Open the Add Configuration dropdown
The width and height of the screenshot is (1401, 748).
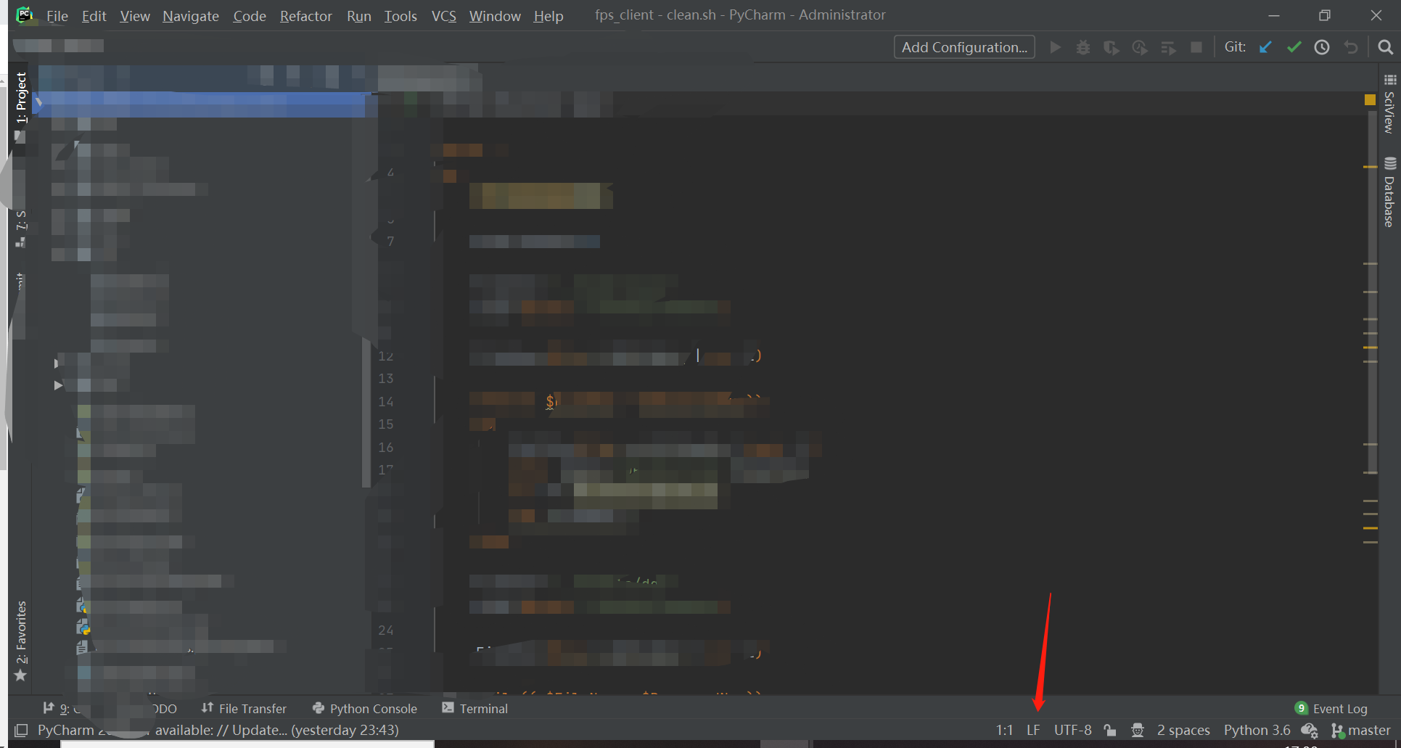[964, 46]
